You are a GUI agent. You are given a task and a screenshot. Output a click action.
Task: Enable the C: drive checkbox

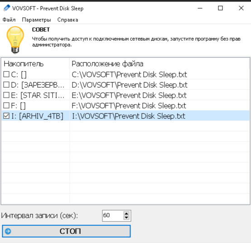6,74
